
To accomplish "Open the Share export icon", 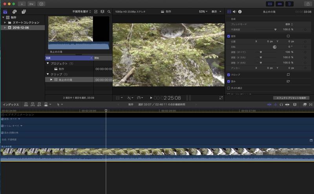I will [307, 4].
